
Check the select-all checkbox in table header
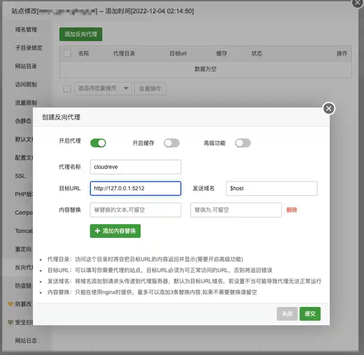(x=67, y=54)
